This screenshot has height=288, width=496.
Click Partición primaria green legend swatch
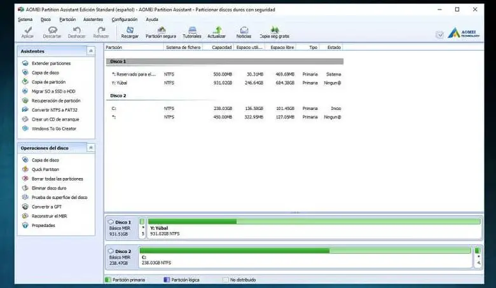[x=108, y=280]
